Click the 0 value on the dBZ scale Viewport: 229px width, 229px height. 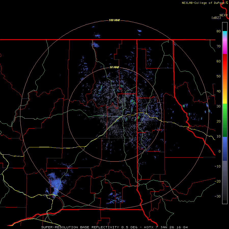(220, 151)
